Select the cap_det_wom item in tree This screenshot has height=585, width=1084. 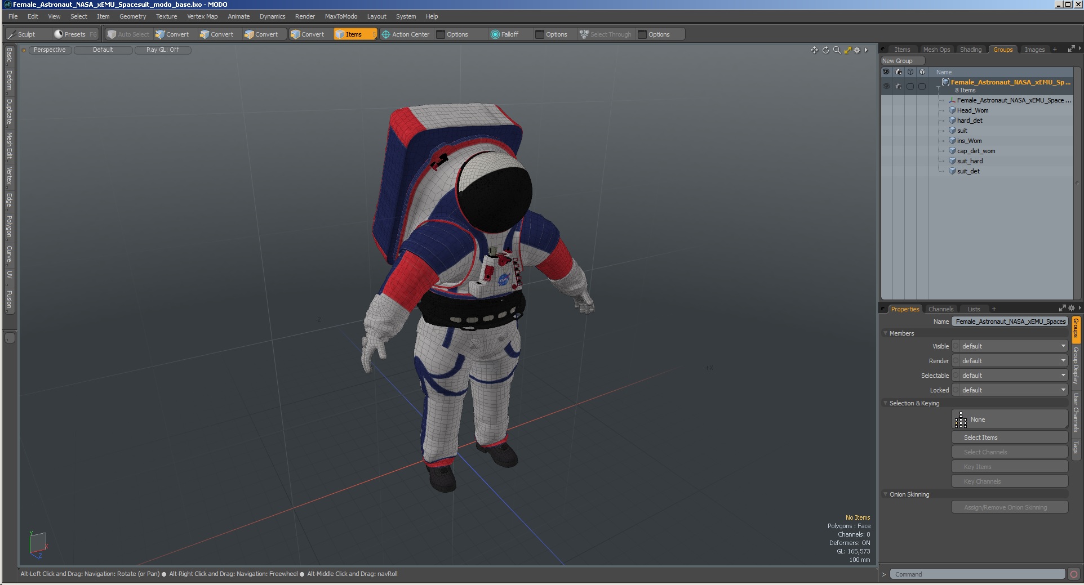(x=976, y=151)
